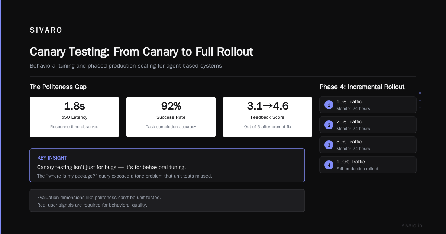This screenshot has width=446, height=234.
Task: Open the 100% Traffic full rollout step
Action: [x=368, y=165]
